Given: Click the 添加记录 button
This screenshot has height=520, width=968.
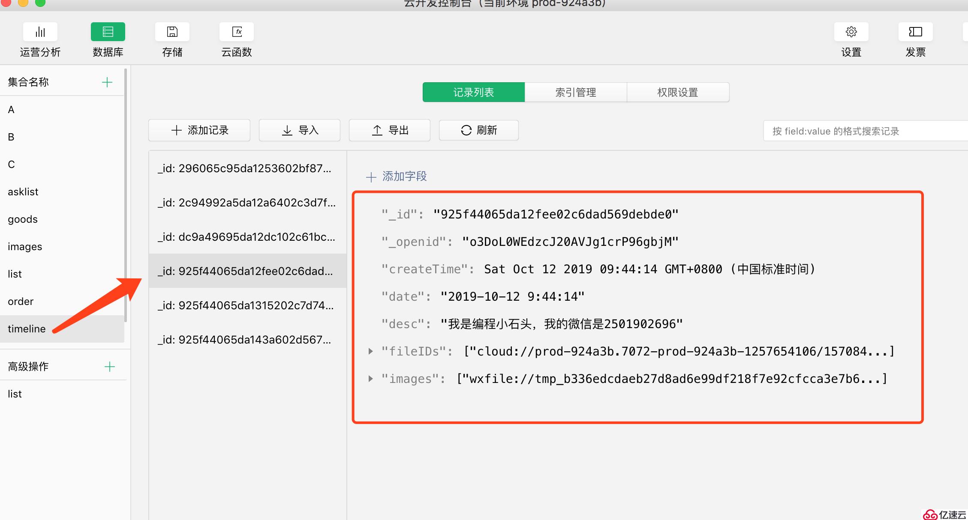Looking at the screenshot, I should coord(199,130).
